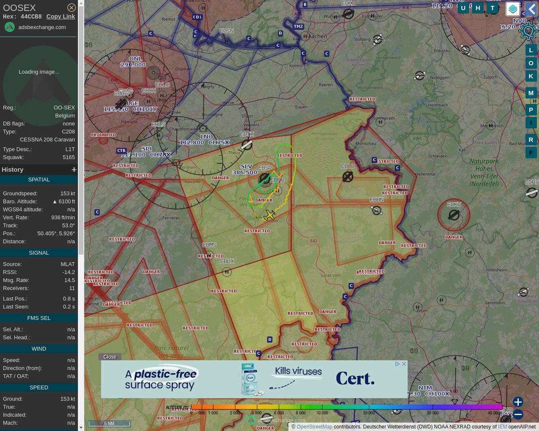The image size is (539, 431).
Task: Click the EDKV airport symbol
Action: click(454, 215)
